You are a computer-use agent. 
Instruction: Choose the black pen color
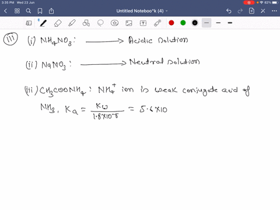pos(195,23)
